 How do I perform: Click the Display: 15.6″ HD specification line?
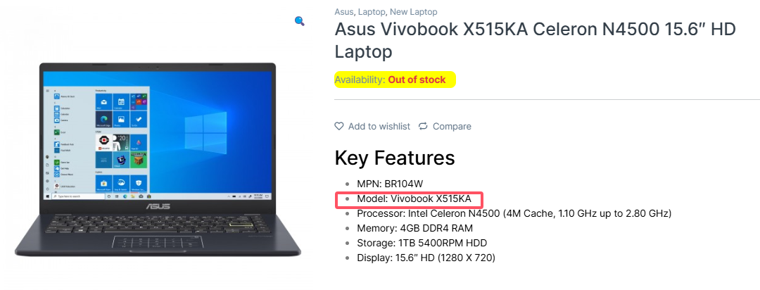pyautogui.click(x=426, y=258)
